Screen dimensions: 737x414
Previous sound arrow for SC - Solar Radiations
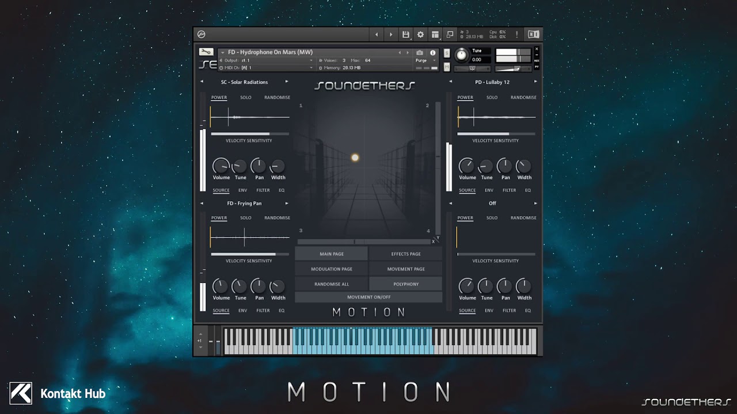pos(202,82)
